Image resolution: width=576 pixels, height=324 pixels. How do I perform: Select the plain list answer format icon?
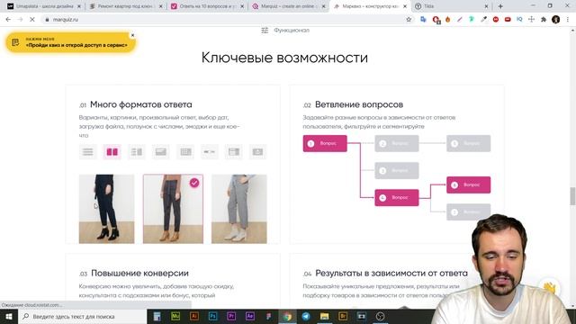[x=88, y=152]
